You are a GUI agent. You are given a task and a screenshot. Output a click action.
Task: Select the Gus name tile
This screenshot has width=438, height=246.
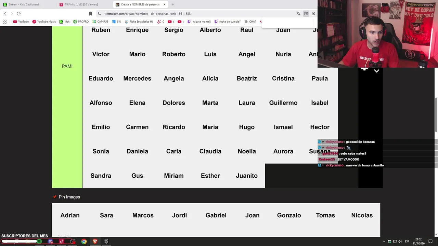click(137, 176)
